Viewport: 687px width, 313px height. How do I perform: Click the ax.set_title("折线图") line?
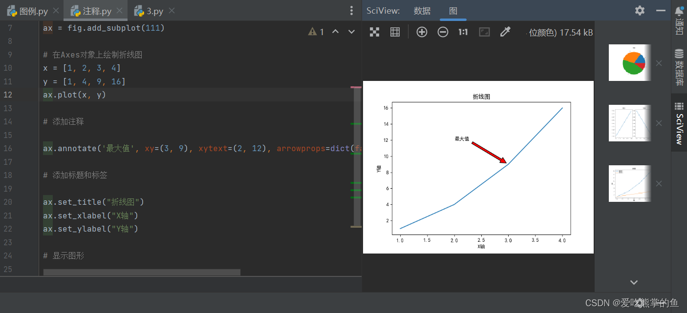coord(94,202)
